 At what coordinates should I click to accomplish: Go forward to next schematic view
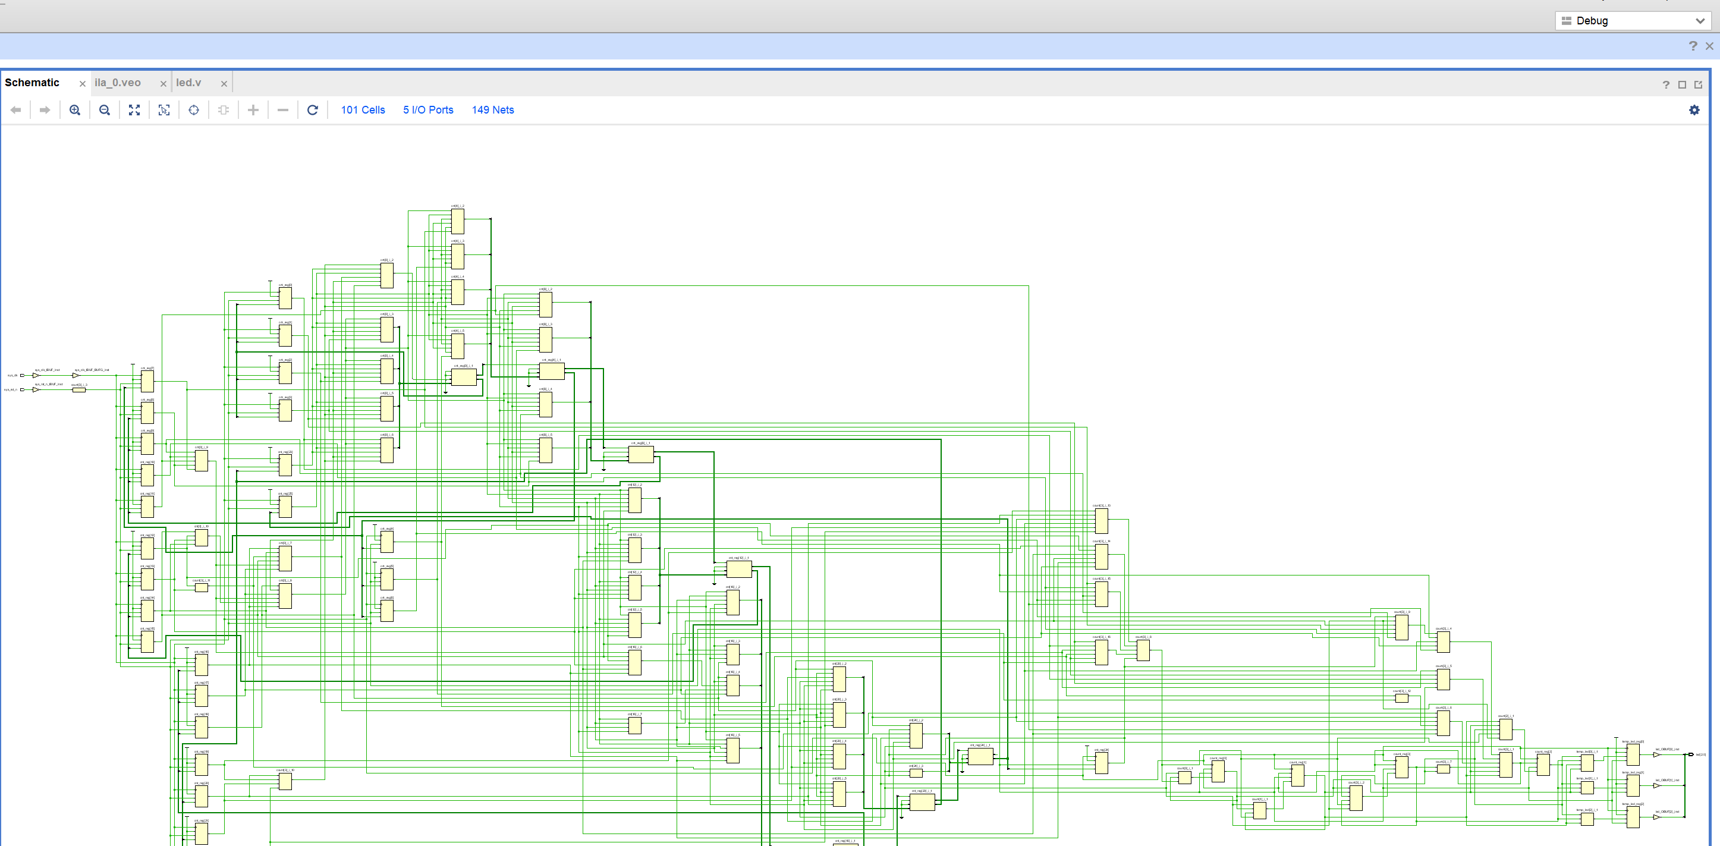tap(44, 110)
